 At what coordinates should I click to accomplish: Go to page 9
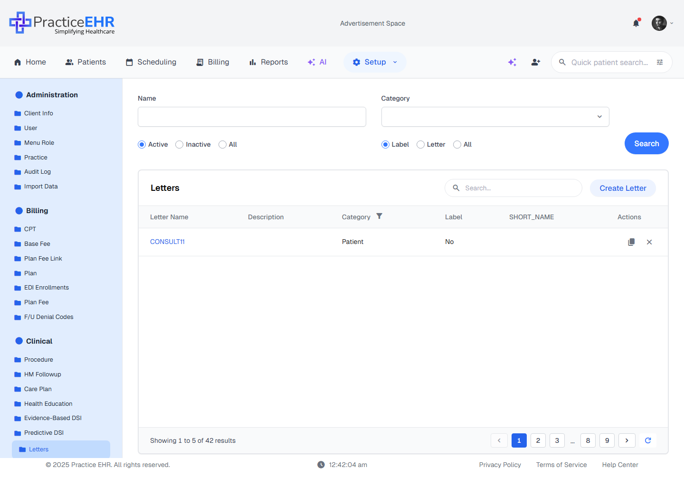pyautogui.click(x=607, y=440)
